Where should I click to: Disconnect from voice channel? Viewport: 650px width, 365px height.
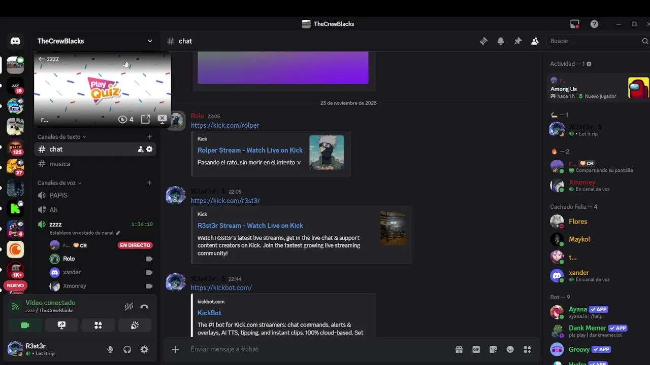pyautogui.click(x=144, y=306)
